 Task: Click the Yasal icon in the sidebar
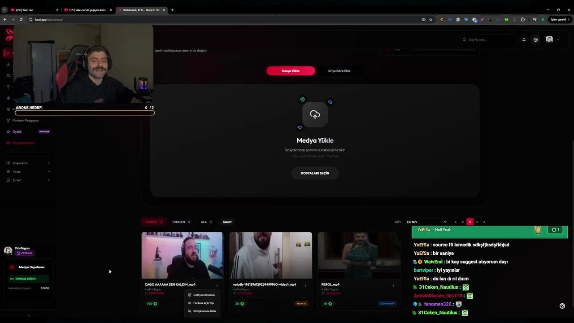tap(8, 171)
